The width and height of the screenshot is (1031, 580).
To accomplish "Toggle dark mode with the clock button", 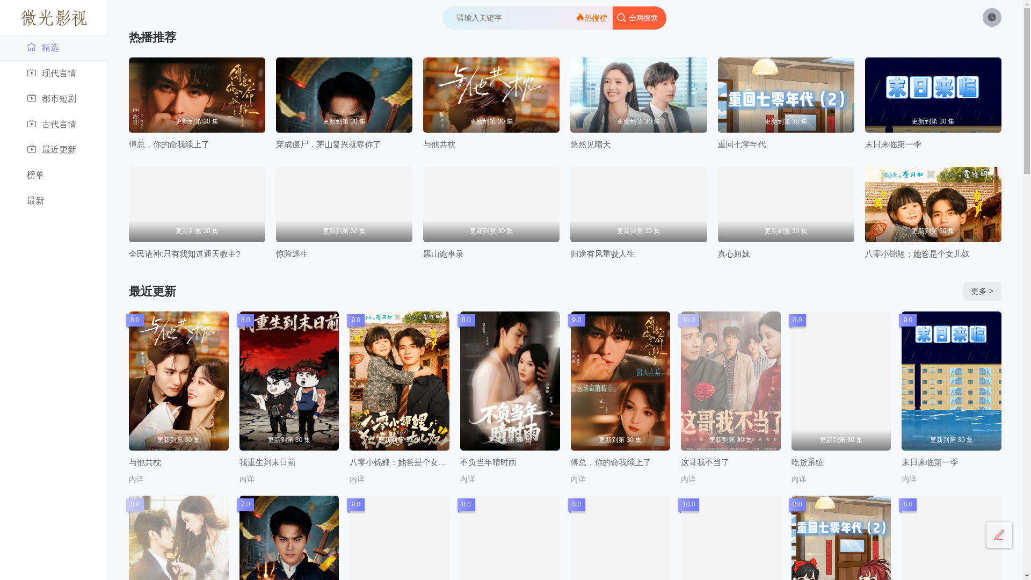I will point(992,18).
